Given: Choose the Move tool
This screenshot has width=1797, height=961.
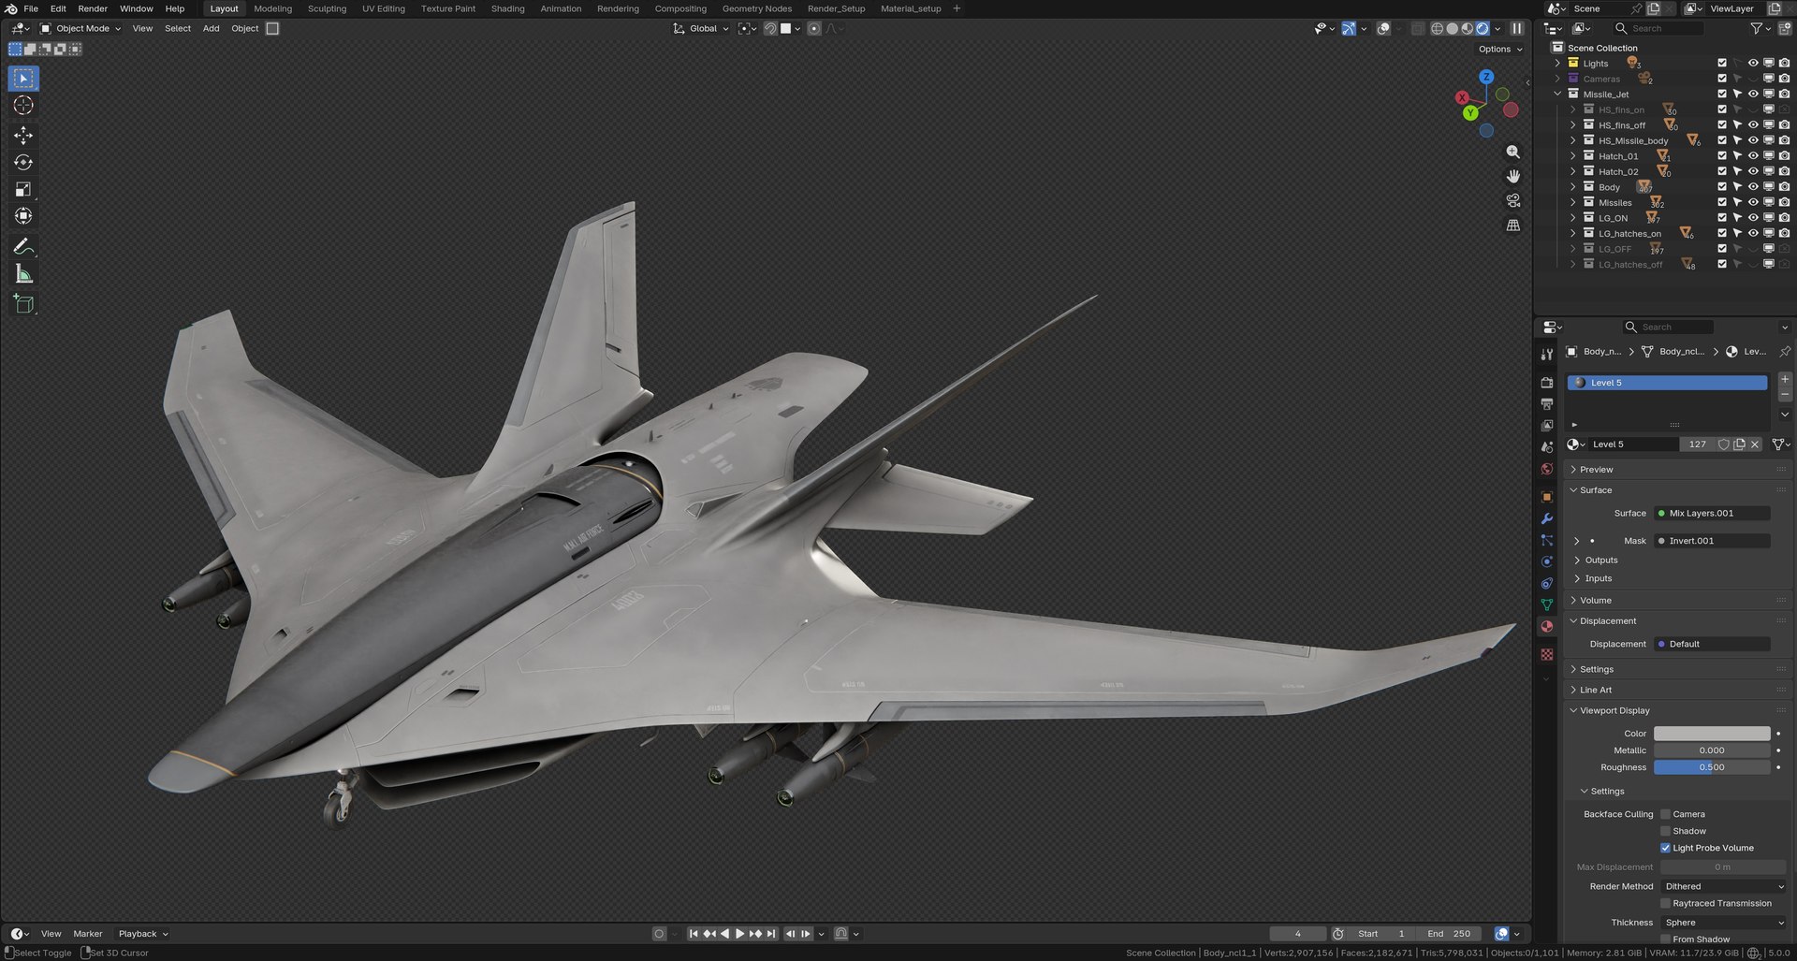Looking at the screenshot, I should click(x=23, y=136).
